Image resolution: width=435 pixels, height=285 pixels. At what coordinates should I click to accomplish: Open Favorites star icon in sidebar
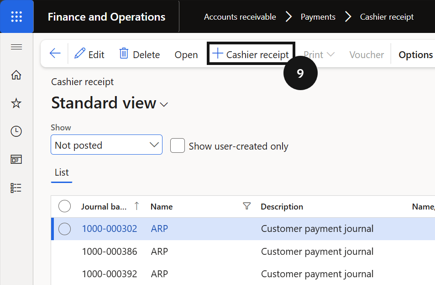pos(16,103)
